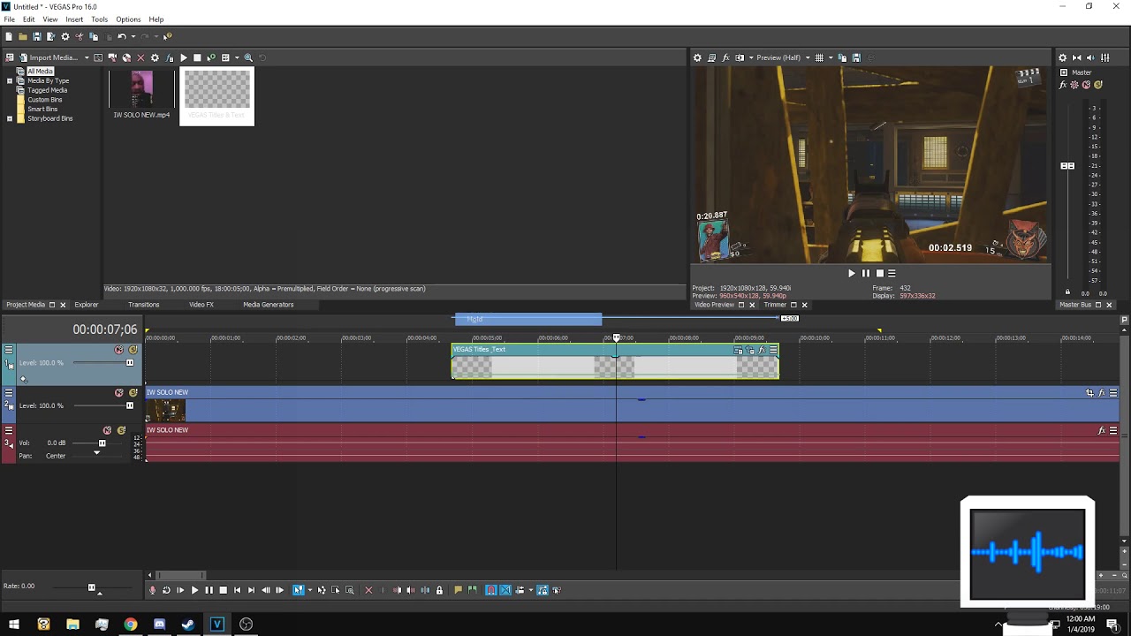The height and width of the screenshot is (636, 1131).
Task: Stop media preview in Project Media
Action: (197, 57)
